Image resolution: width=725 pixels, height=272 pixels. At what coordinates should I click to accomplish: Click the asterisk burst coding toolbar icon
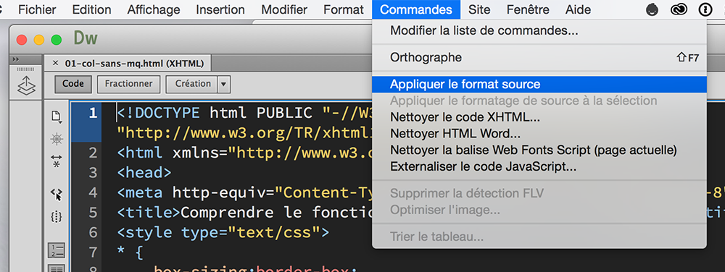coord(57,139)
